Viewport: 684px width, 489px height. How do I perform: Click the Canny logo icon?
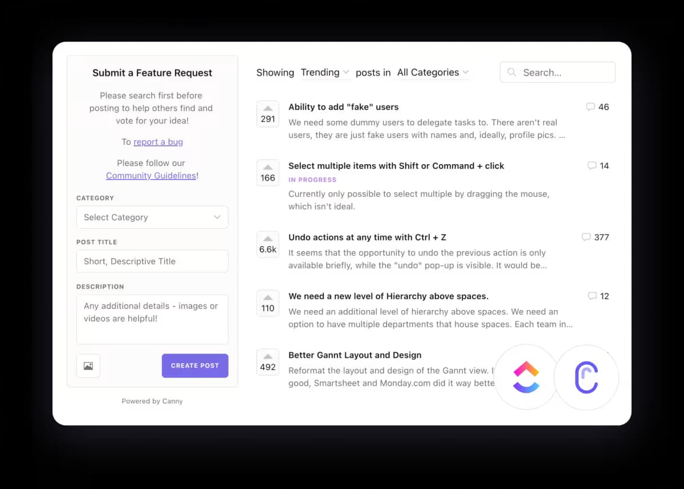pos(586,377)
